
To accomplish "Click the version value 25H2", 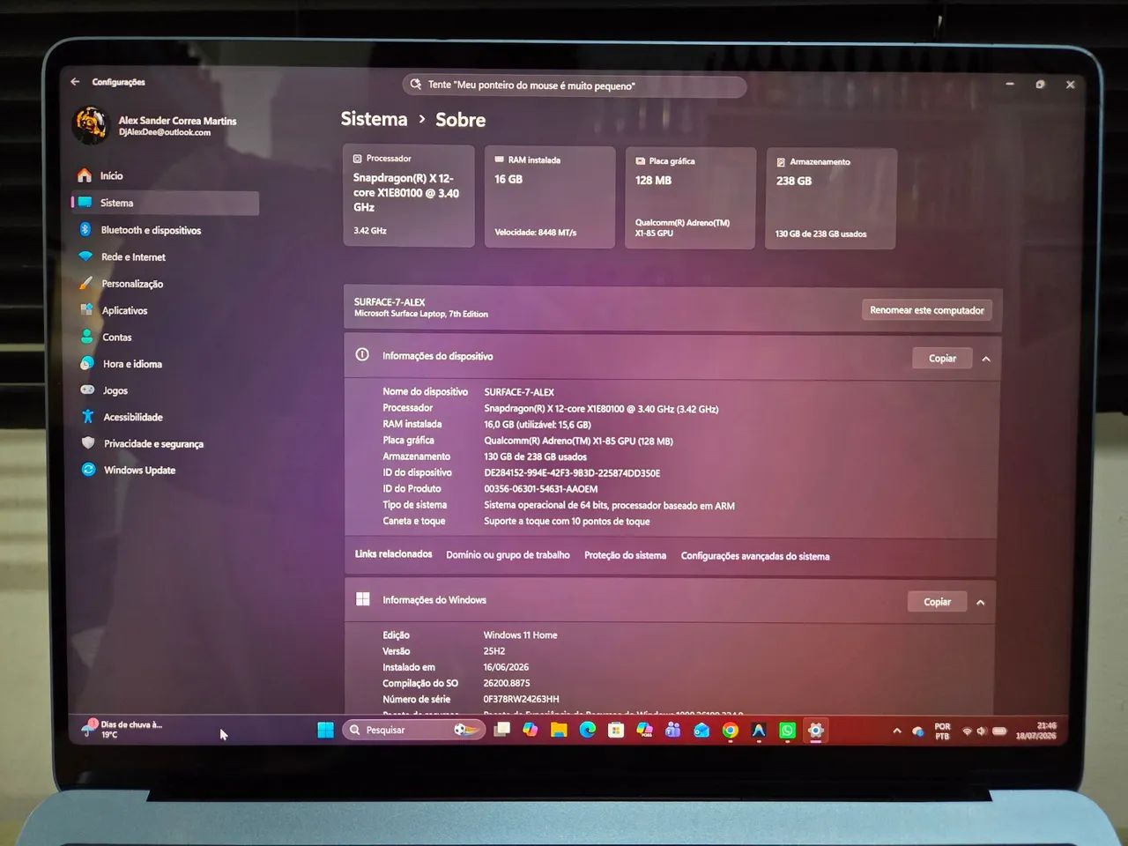I will click(494, 651).
